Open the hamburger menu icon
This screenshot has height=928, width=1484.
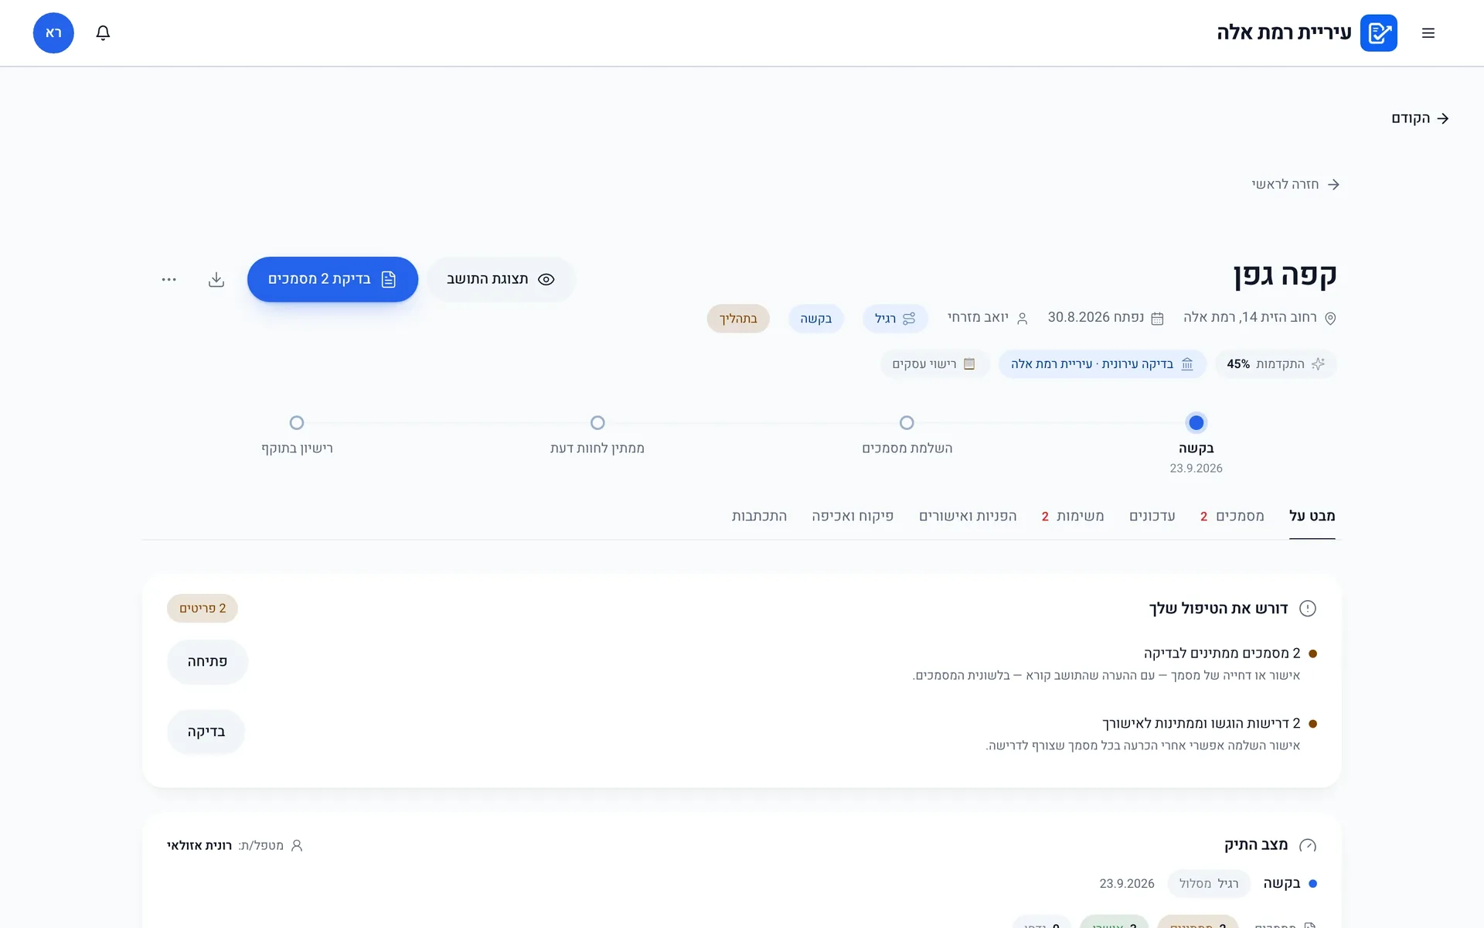point(1428,32)
